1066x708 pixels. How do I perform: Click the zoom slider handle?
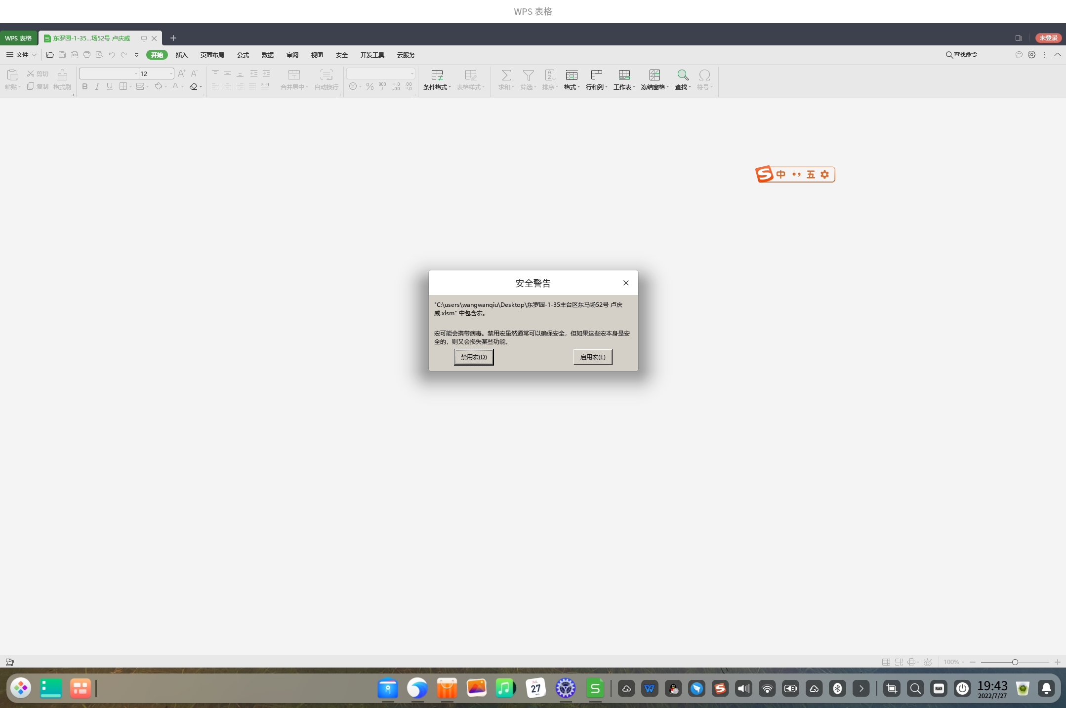1015,662
